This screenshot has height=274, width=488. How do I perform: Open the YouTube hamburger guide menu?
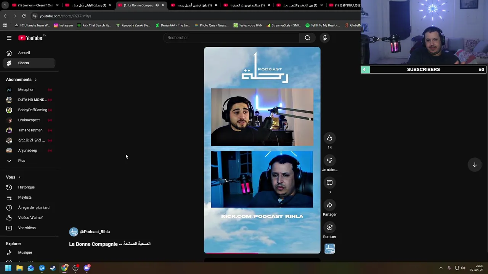(9, 38)
